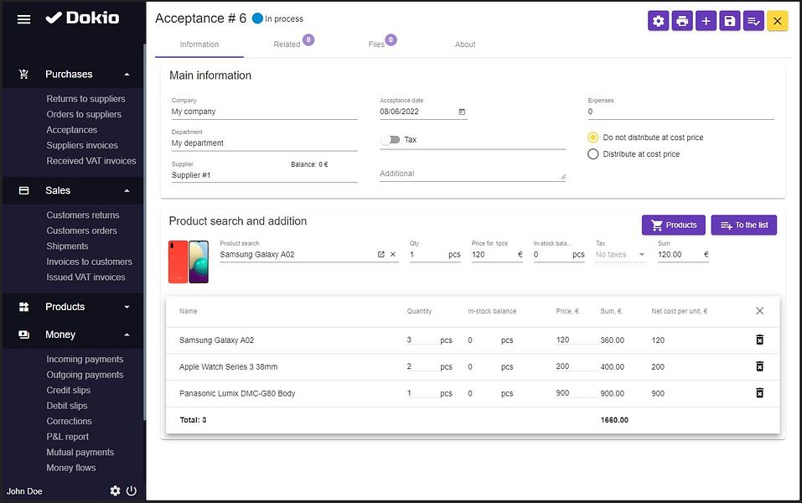Complete document with checklist icon
This screenshot has width=802, height=503.
[x=753, y=21]
